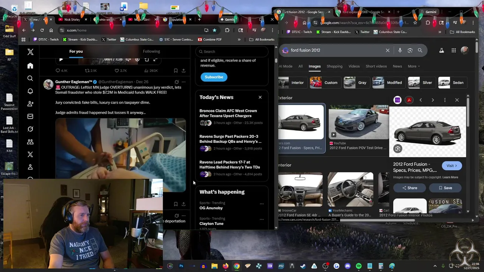The image size is (484, 272).
Task: Share the top video post
Action: tap(183, 71)
